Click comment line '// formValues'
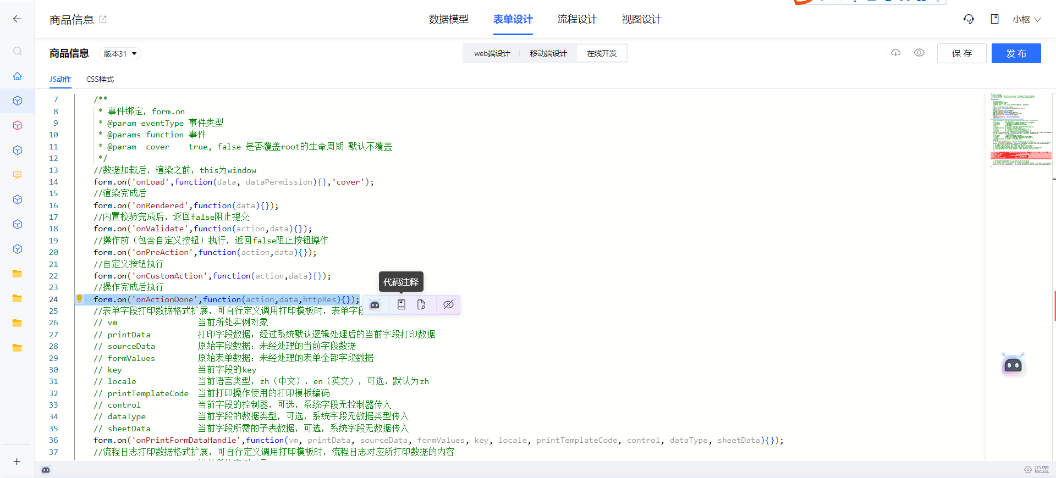Screen dimensions: 1056x478 pos(234,358)
